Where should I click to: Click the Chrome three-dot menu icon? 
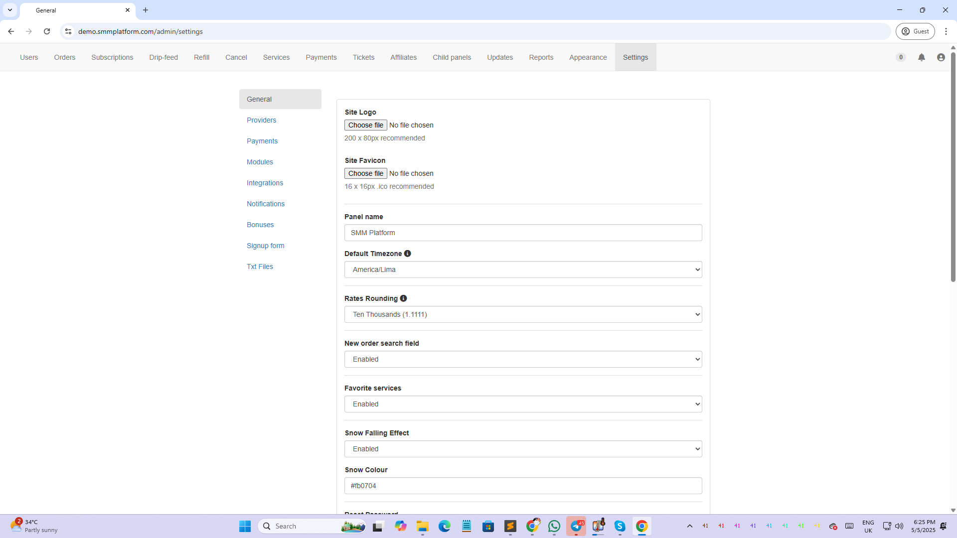coord(946,31)
